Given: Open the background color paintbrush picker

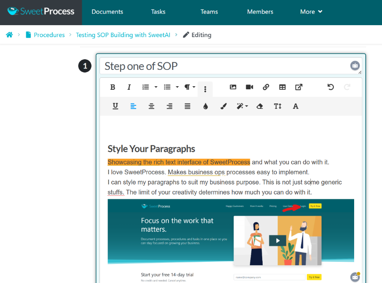Looking at the screenshot, I should pos(223,106).
